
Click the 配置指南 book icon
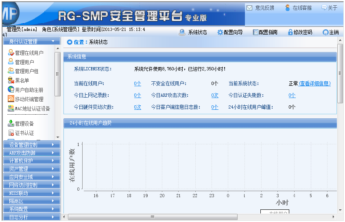(255, 32)
